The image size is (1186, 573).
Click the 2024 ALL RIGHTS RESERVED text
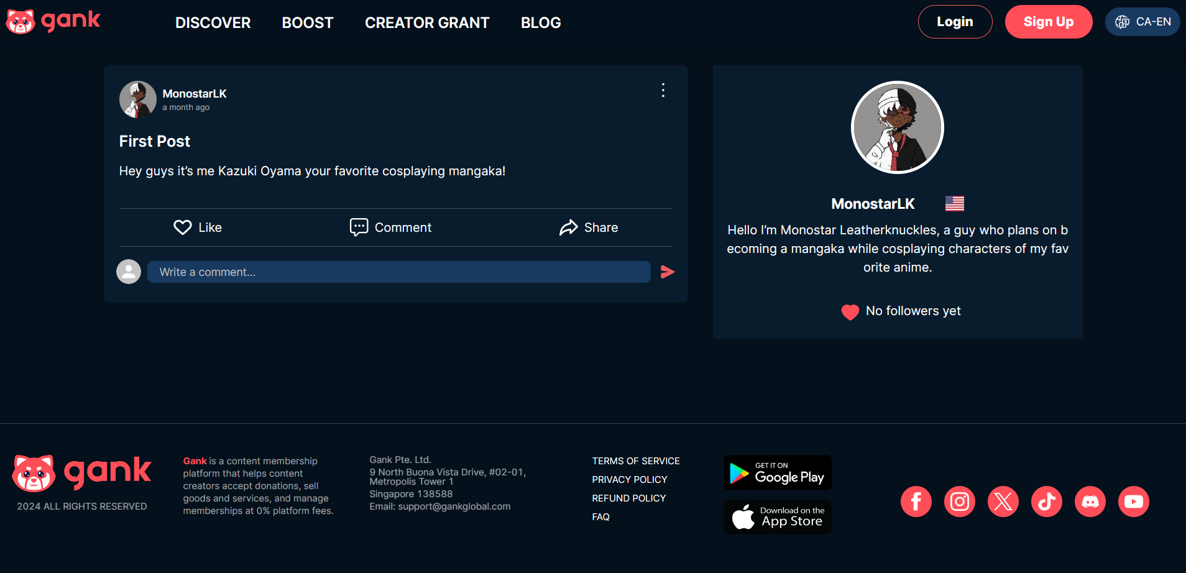click(82, 507)
